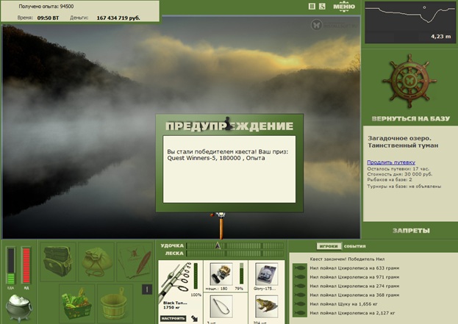This screenshot has width=458, height=324.
Task: Select the fishing hook slot
Action: (221, 306)
